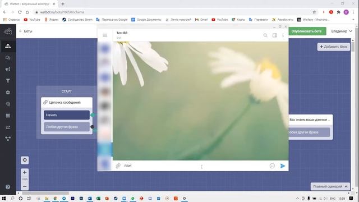Open Telegram hamburger menu

[105, 35]
